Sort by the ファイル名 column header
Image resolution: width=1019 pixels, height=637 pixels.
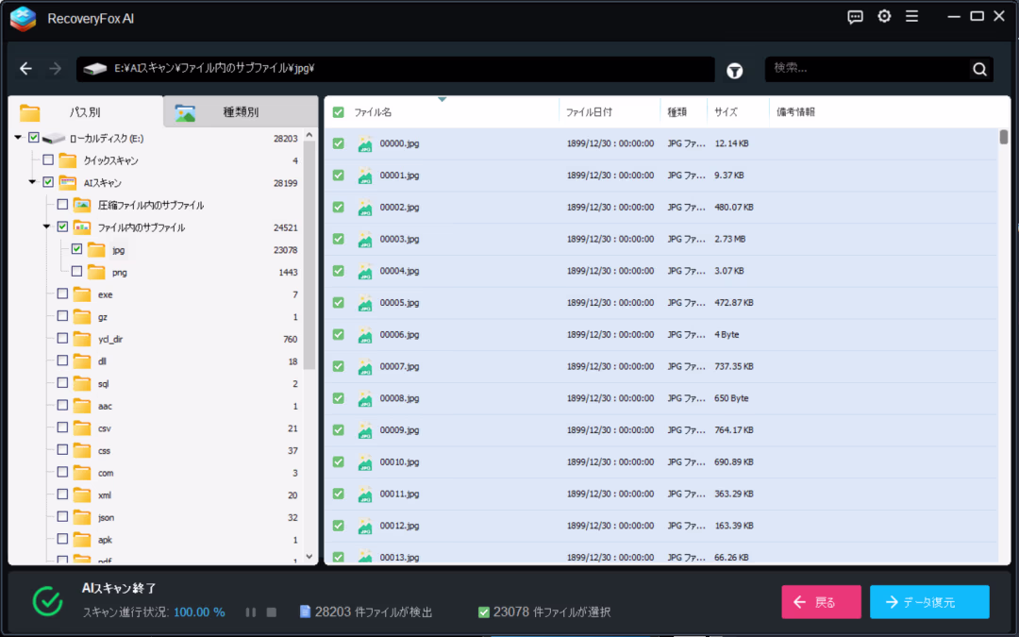click(x=373, y=112)
